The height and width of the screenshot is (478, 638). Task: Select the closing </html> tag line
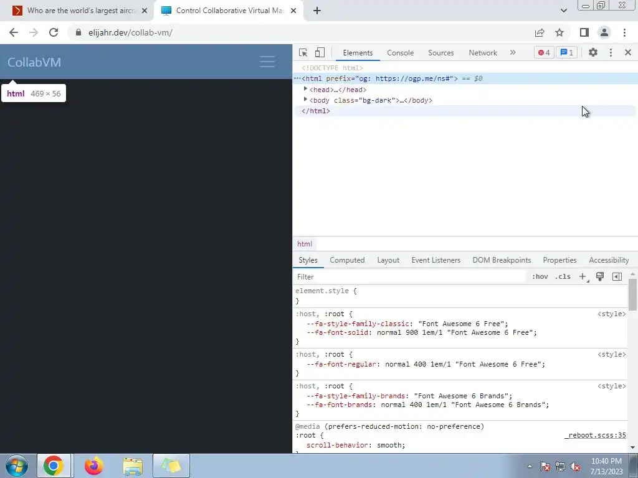[316, 111]
